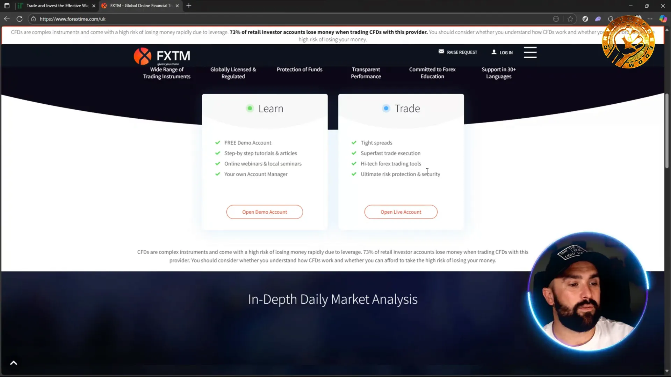Click Open Live Account button
Image resolution: width=671 pixels, height=377 pixels.
pyautogui.click(x=401, y=212)
